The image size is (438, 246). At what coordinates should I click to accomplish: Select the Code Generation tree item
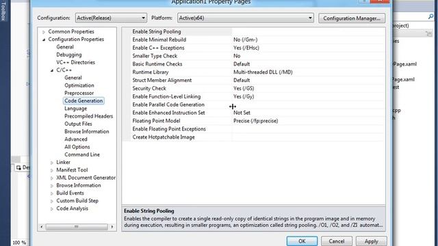coord(83,100)
